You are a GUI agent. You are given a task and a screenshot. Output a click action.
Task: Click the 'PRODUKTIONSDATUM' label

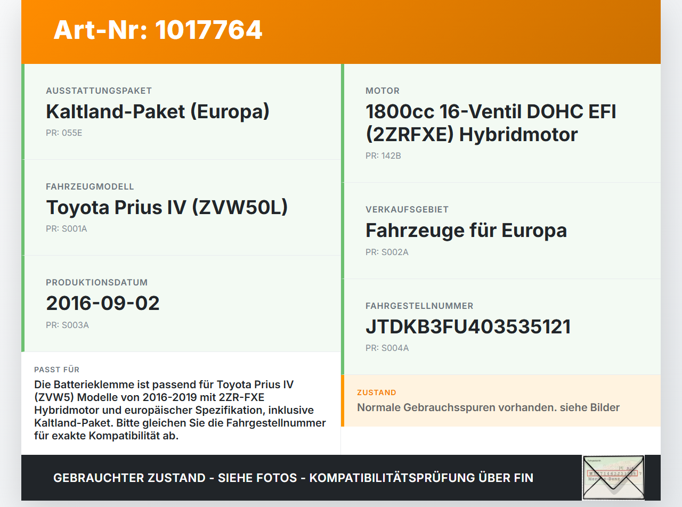97,282
